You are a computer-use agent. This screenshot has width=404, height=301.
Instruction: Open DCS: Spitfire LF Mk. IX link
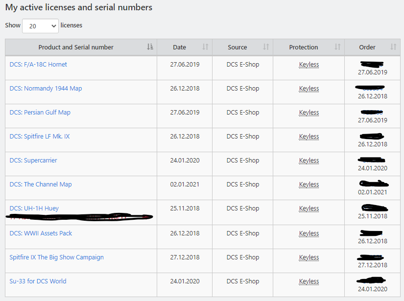pyautogui.click(x=40, y=137)
